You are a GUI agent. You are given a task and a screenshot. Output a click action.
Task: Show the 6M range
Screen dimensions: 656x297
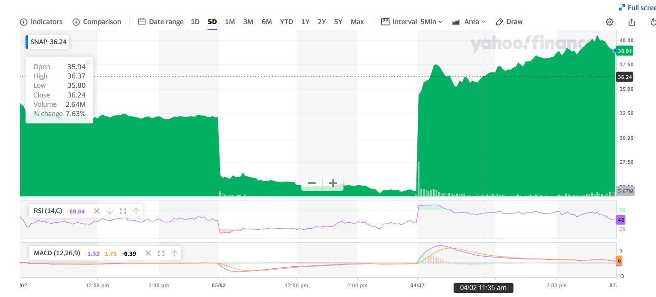tap(266, 22)
